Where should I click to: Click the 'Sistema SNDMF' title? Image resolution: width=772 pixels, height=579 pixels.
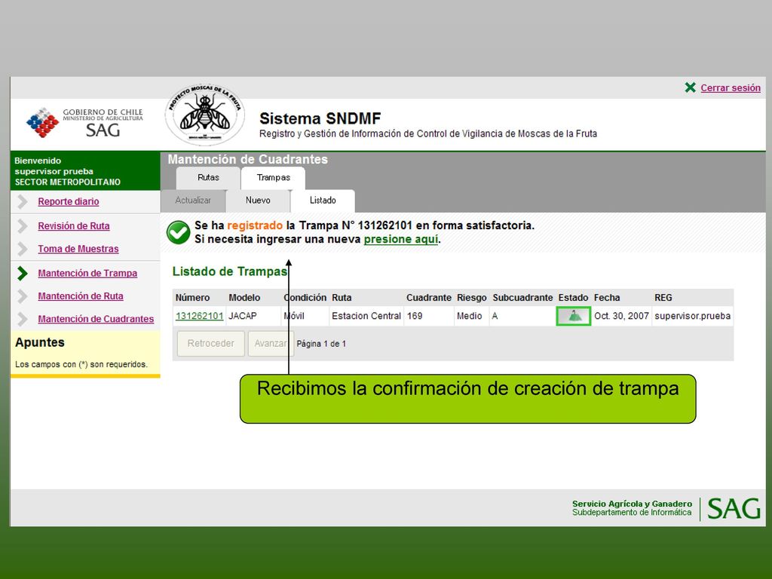[x=320, y=118]
